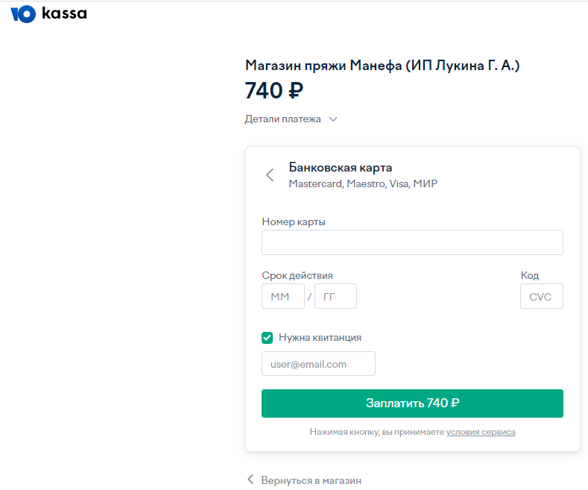
Task: Click the Нужна квитанция label text
Action: [320, 337]
